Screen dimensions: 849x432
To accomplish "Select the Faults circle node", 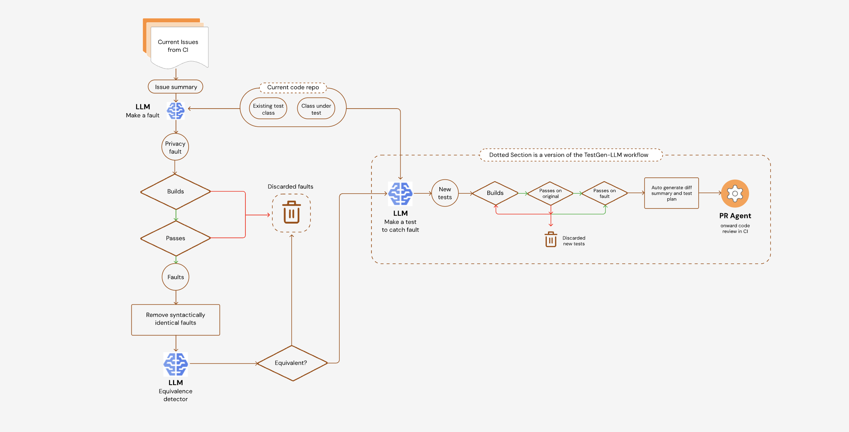I will pyautogui.click(x=176, y=277).
